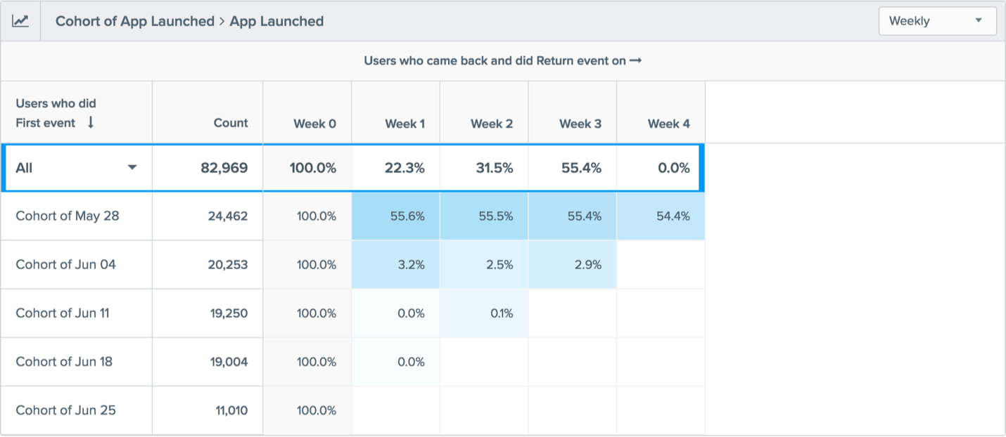Click the 0.1% Week 2 cell
1006x437 pixels.
[501, 313]
